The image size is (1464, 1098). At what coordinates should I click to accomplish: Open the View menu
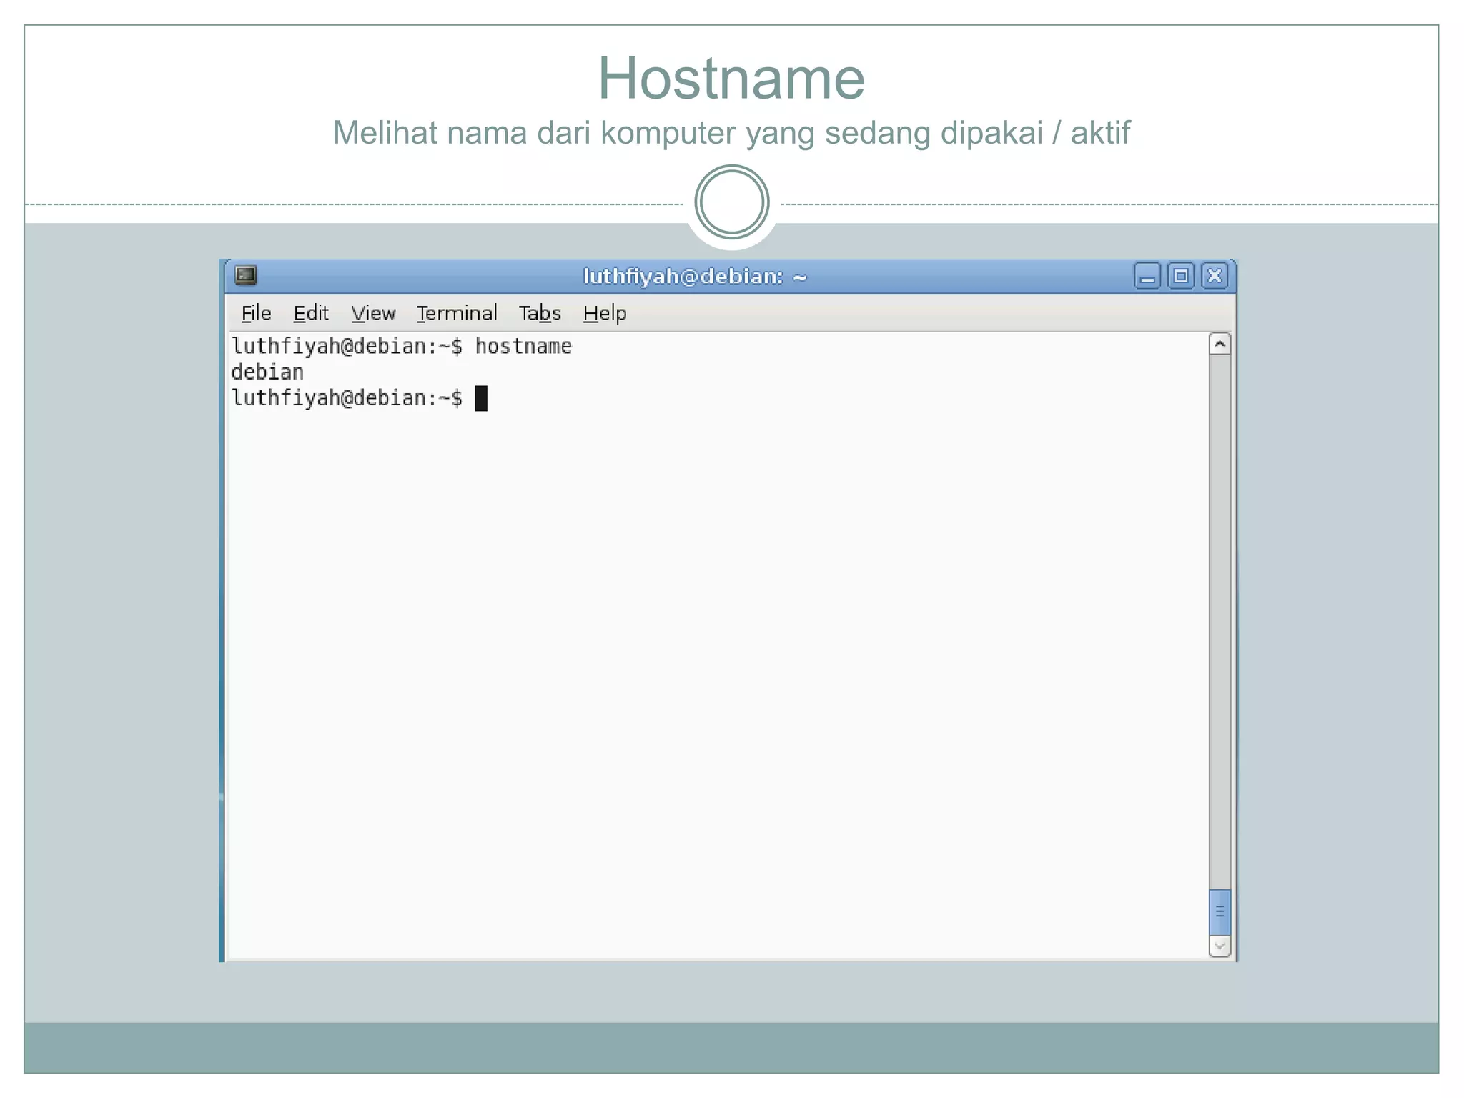pos(373,313)
